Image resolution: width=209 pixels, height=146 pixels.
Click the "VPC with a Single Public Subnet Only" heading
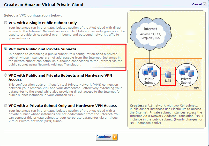[x=43, y=23]
